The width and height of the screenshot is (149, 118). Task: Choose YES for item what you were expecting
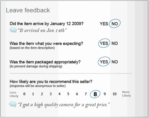coord(104,43)
